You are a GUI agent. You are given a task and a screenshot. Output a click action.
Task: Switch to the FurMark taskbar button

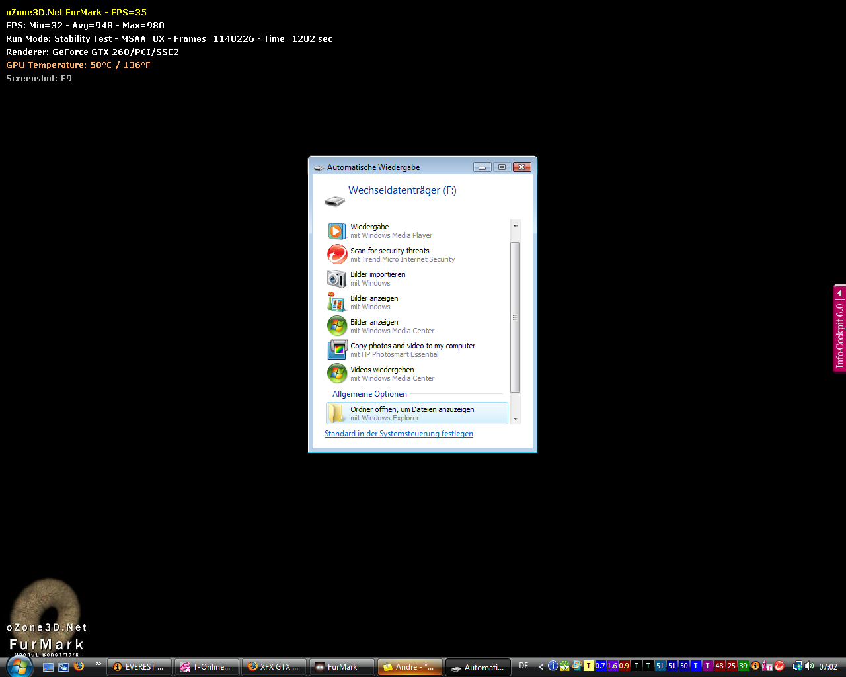[x=341, y=667]
